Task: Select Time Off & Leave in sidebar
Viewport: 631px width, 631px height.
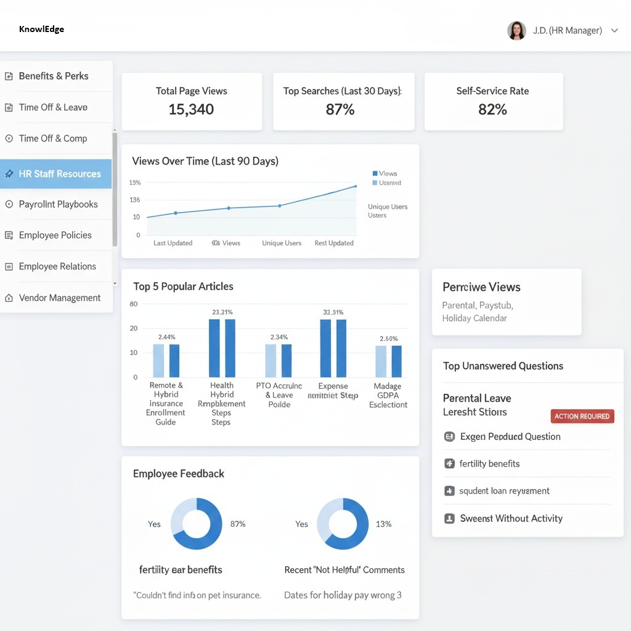Action: (53, 107)
